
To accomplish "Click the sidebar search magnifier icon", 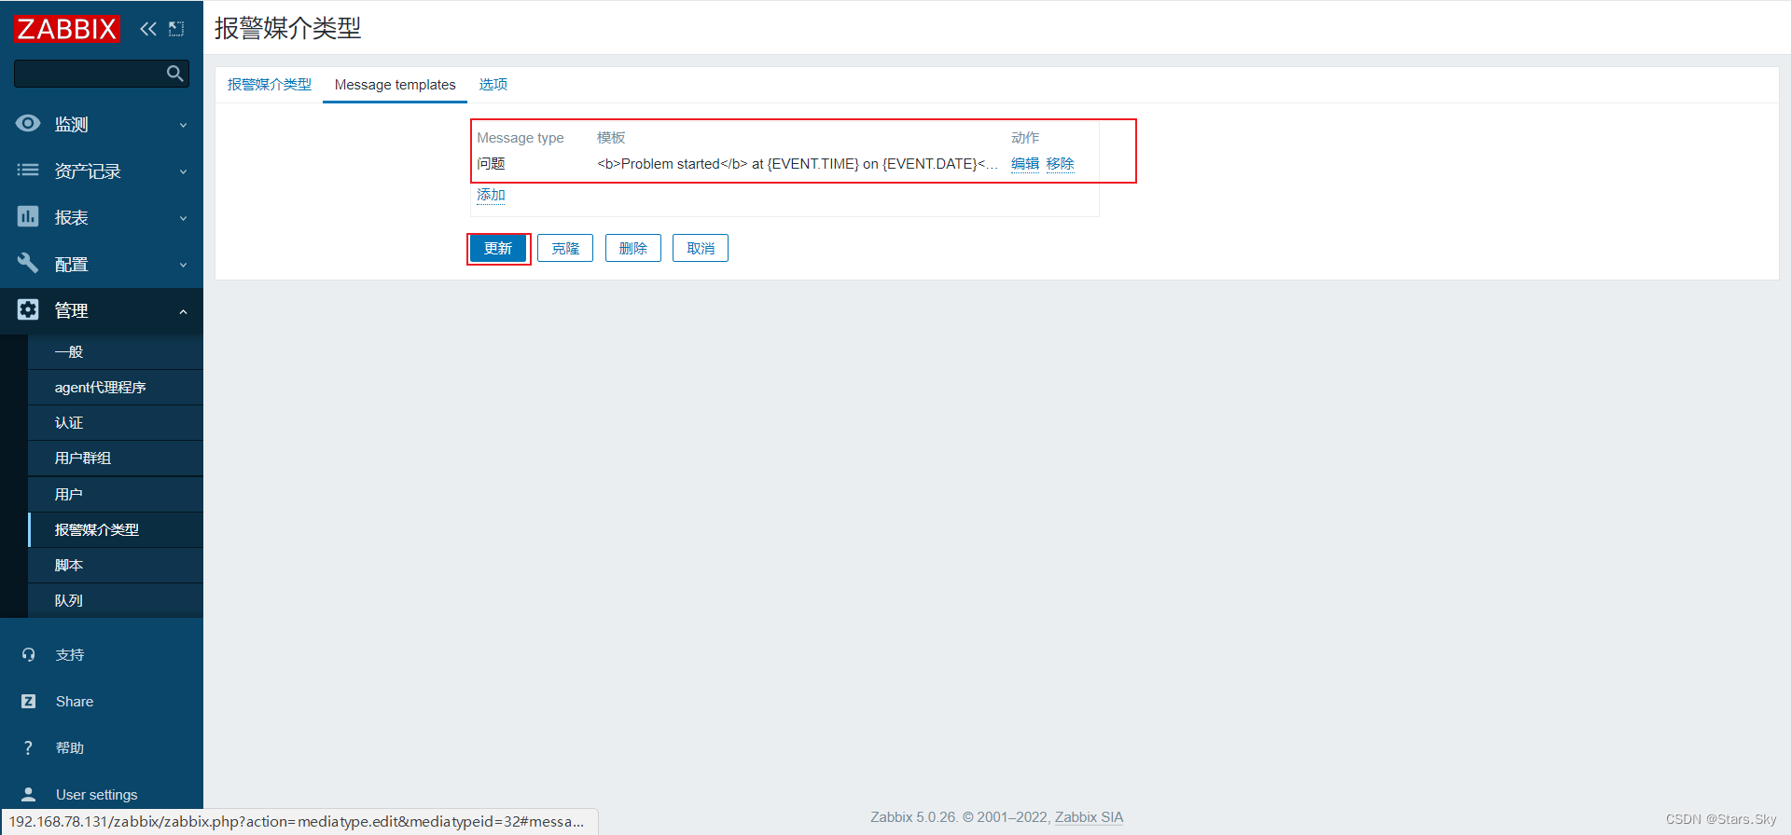I will coord(174,74).
